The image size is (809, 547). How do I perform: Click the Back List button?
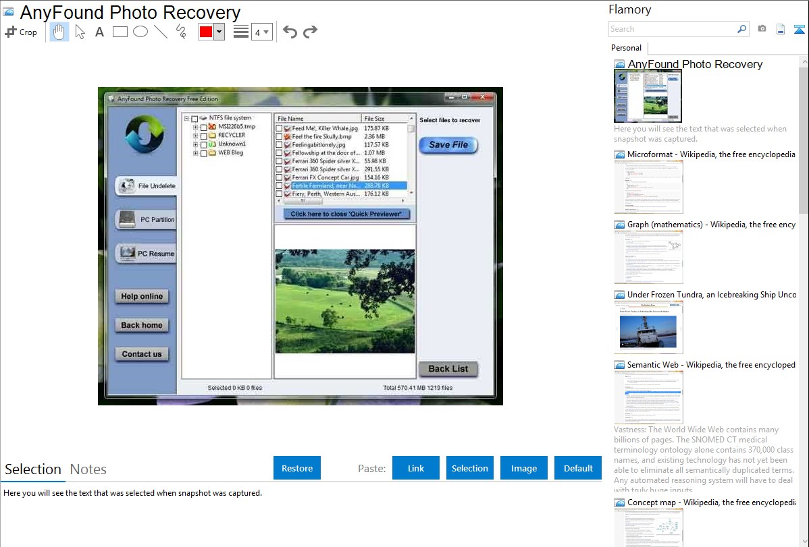click(x=448, y=369)
